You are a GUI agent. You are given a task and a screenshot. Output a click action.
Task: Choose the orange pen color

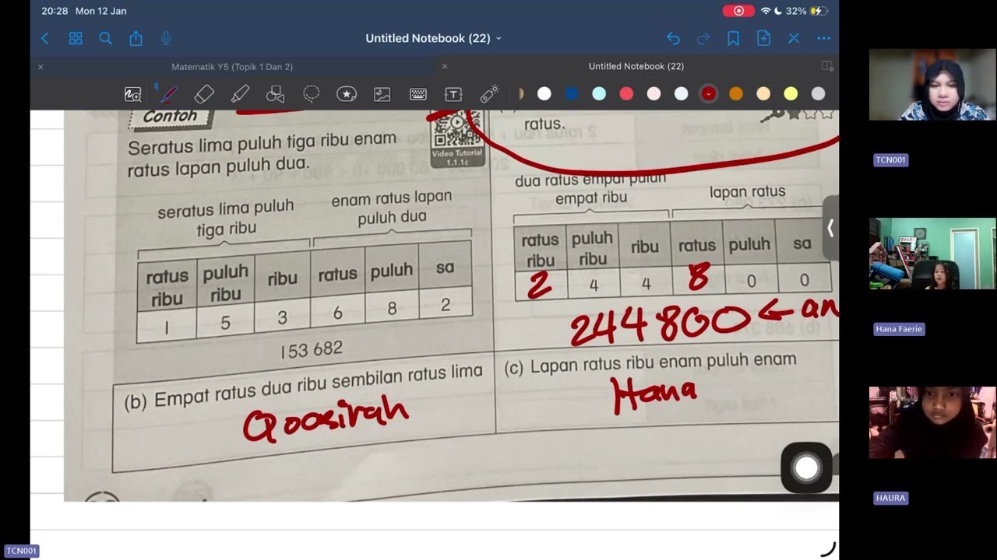pyautogui.click(x=736, y=94)
